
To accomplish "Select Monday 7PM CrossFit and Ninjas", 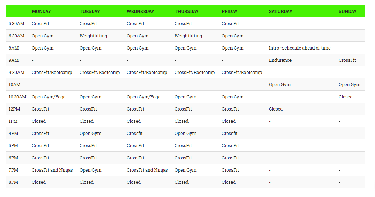I will [x=52, y=170].
